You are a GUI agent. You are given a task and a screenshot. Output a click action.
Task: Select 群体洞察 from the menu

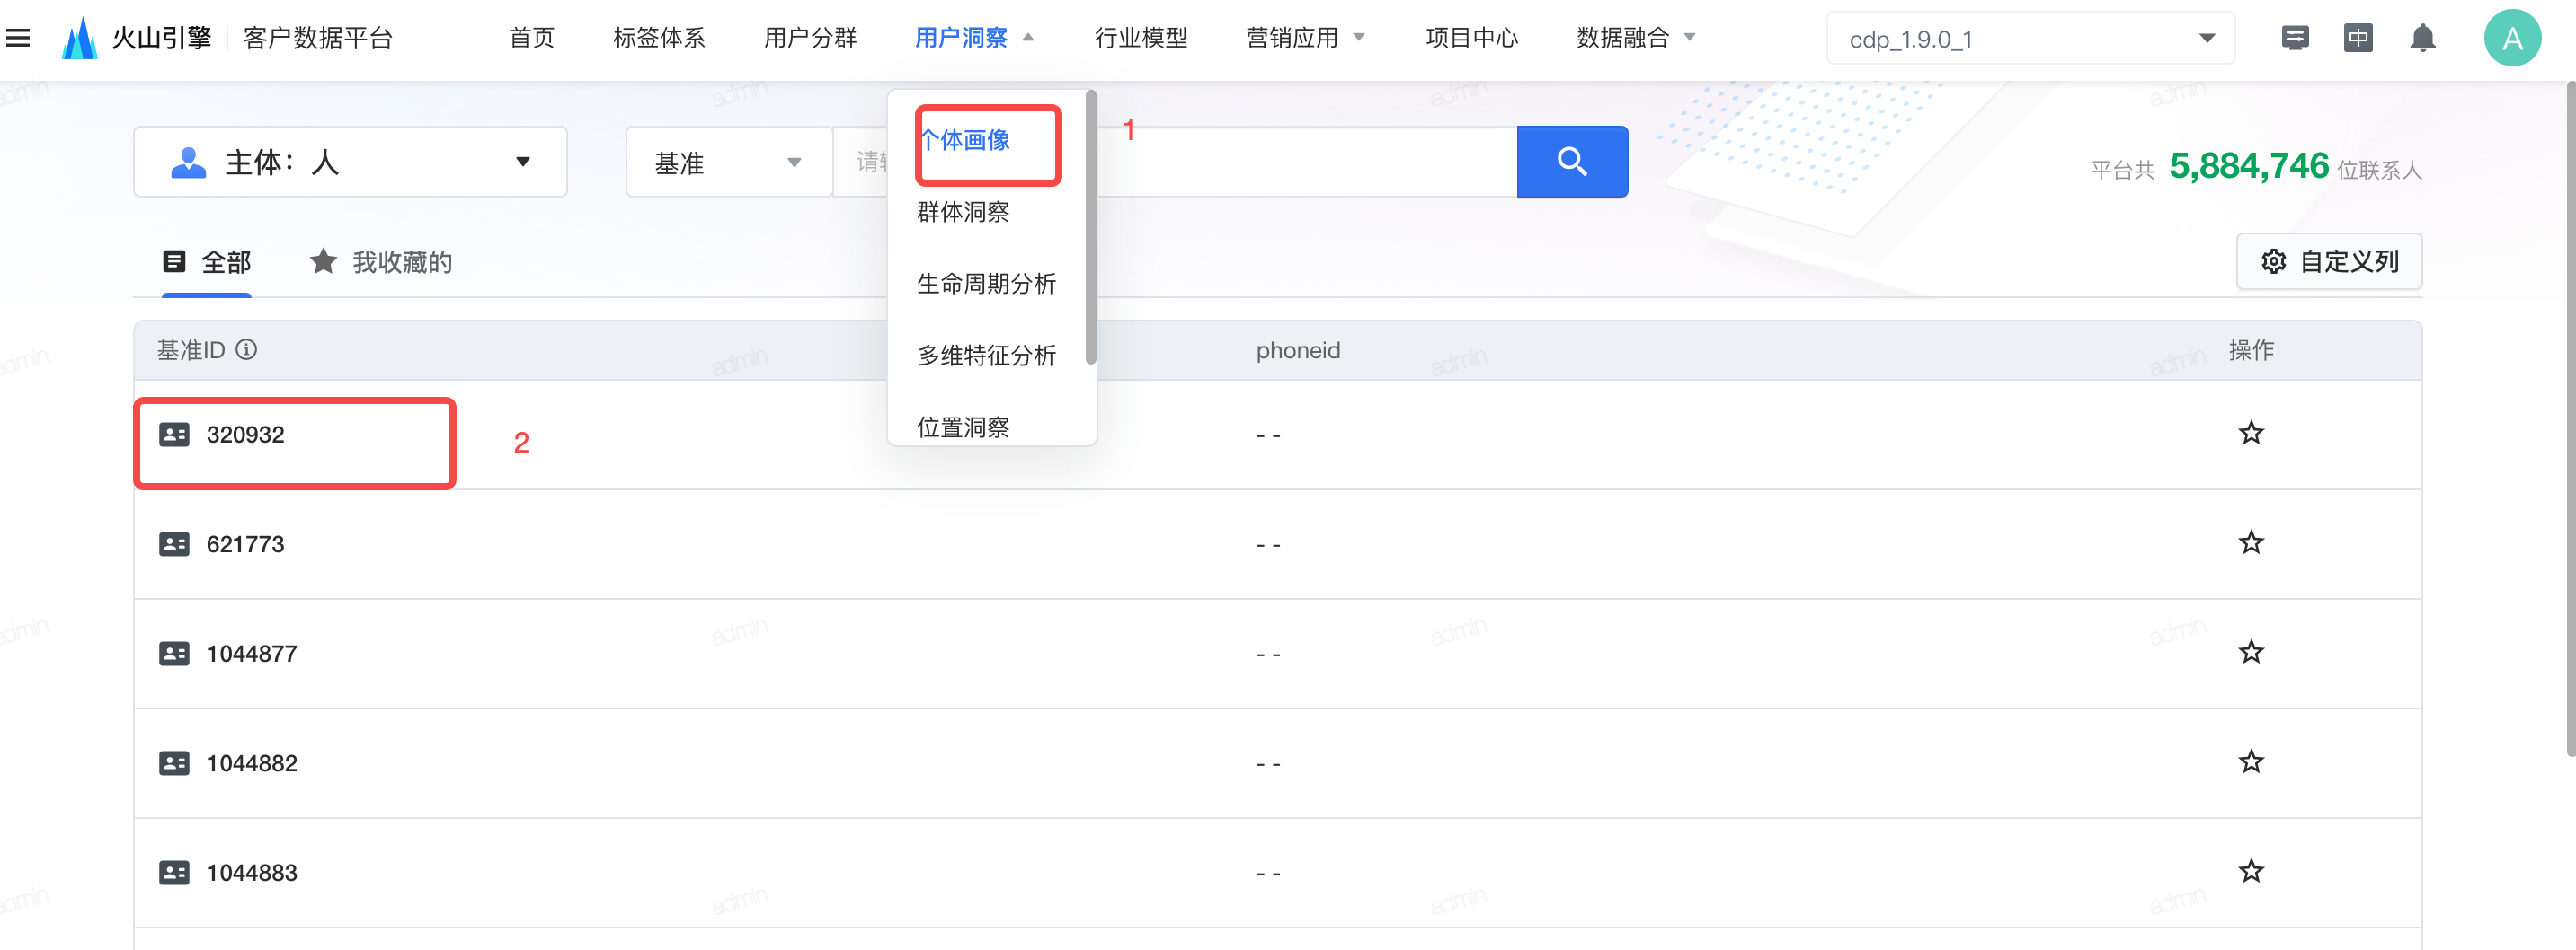(x=963, y=212)
